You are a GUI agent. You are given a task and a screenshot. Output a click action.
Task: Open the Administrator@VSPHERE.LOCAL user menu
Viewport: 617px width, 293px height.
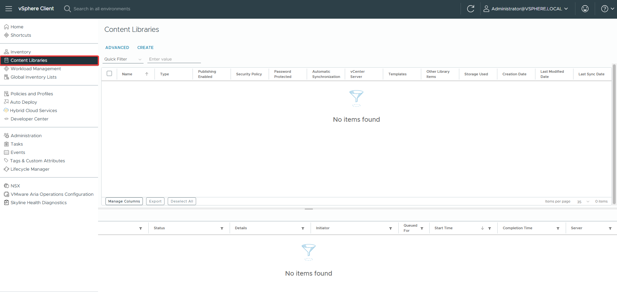pyautogui.click(x=525, y=9)
